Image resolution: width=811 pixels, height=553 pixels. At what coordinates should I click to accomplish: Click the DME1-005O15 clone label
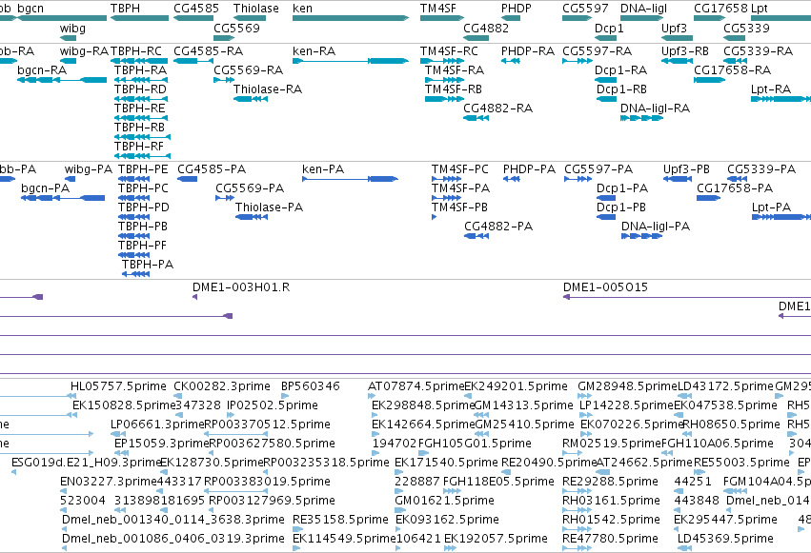(605, 287)
